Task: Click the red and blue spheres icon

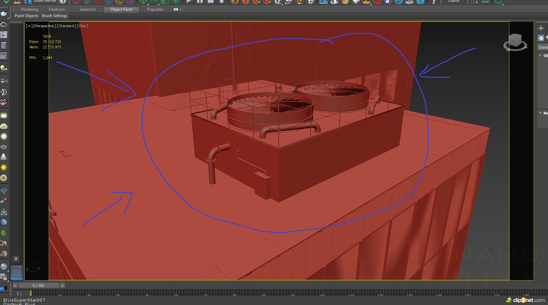Action: click(x=4, y=201)
